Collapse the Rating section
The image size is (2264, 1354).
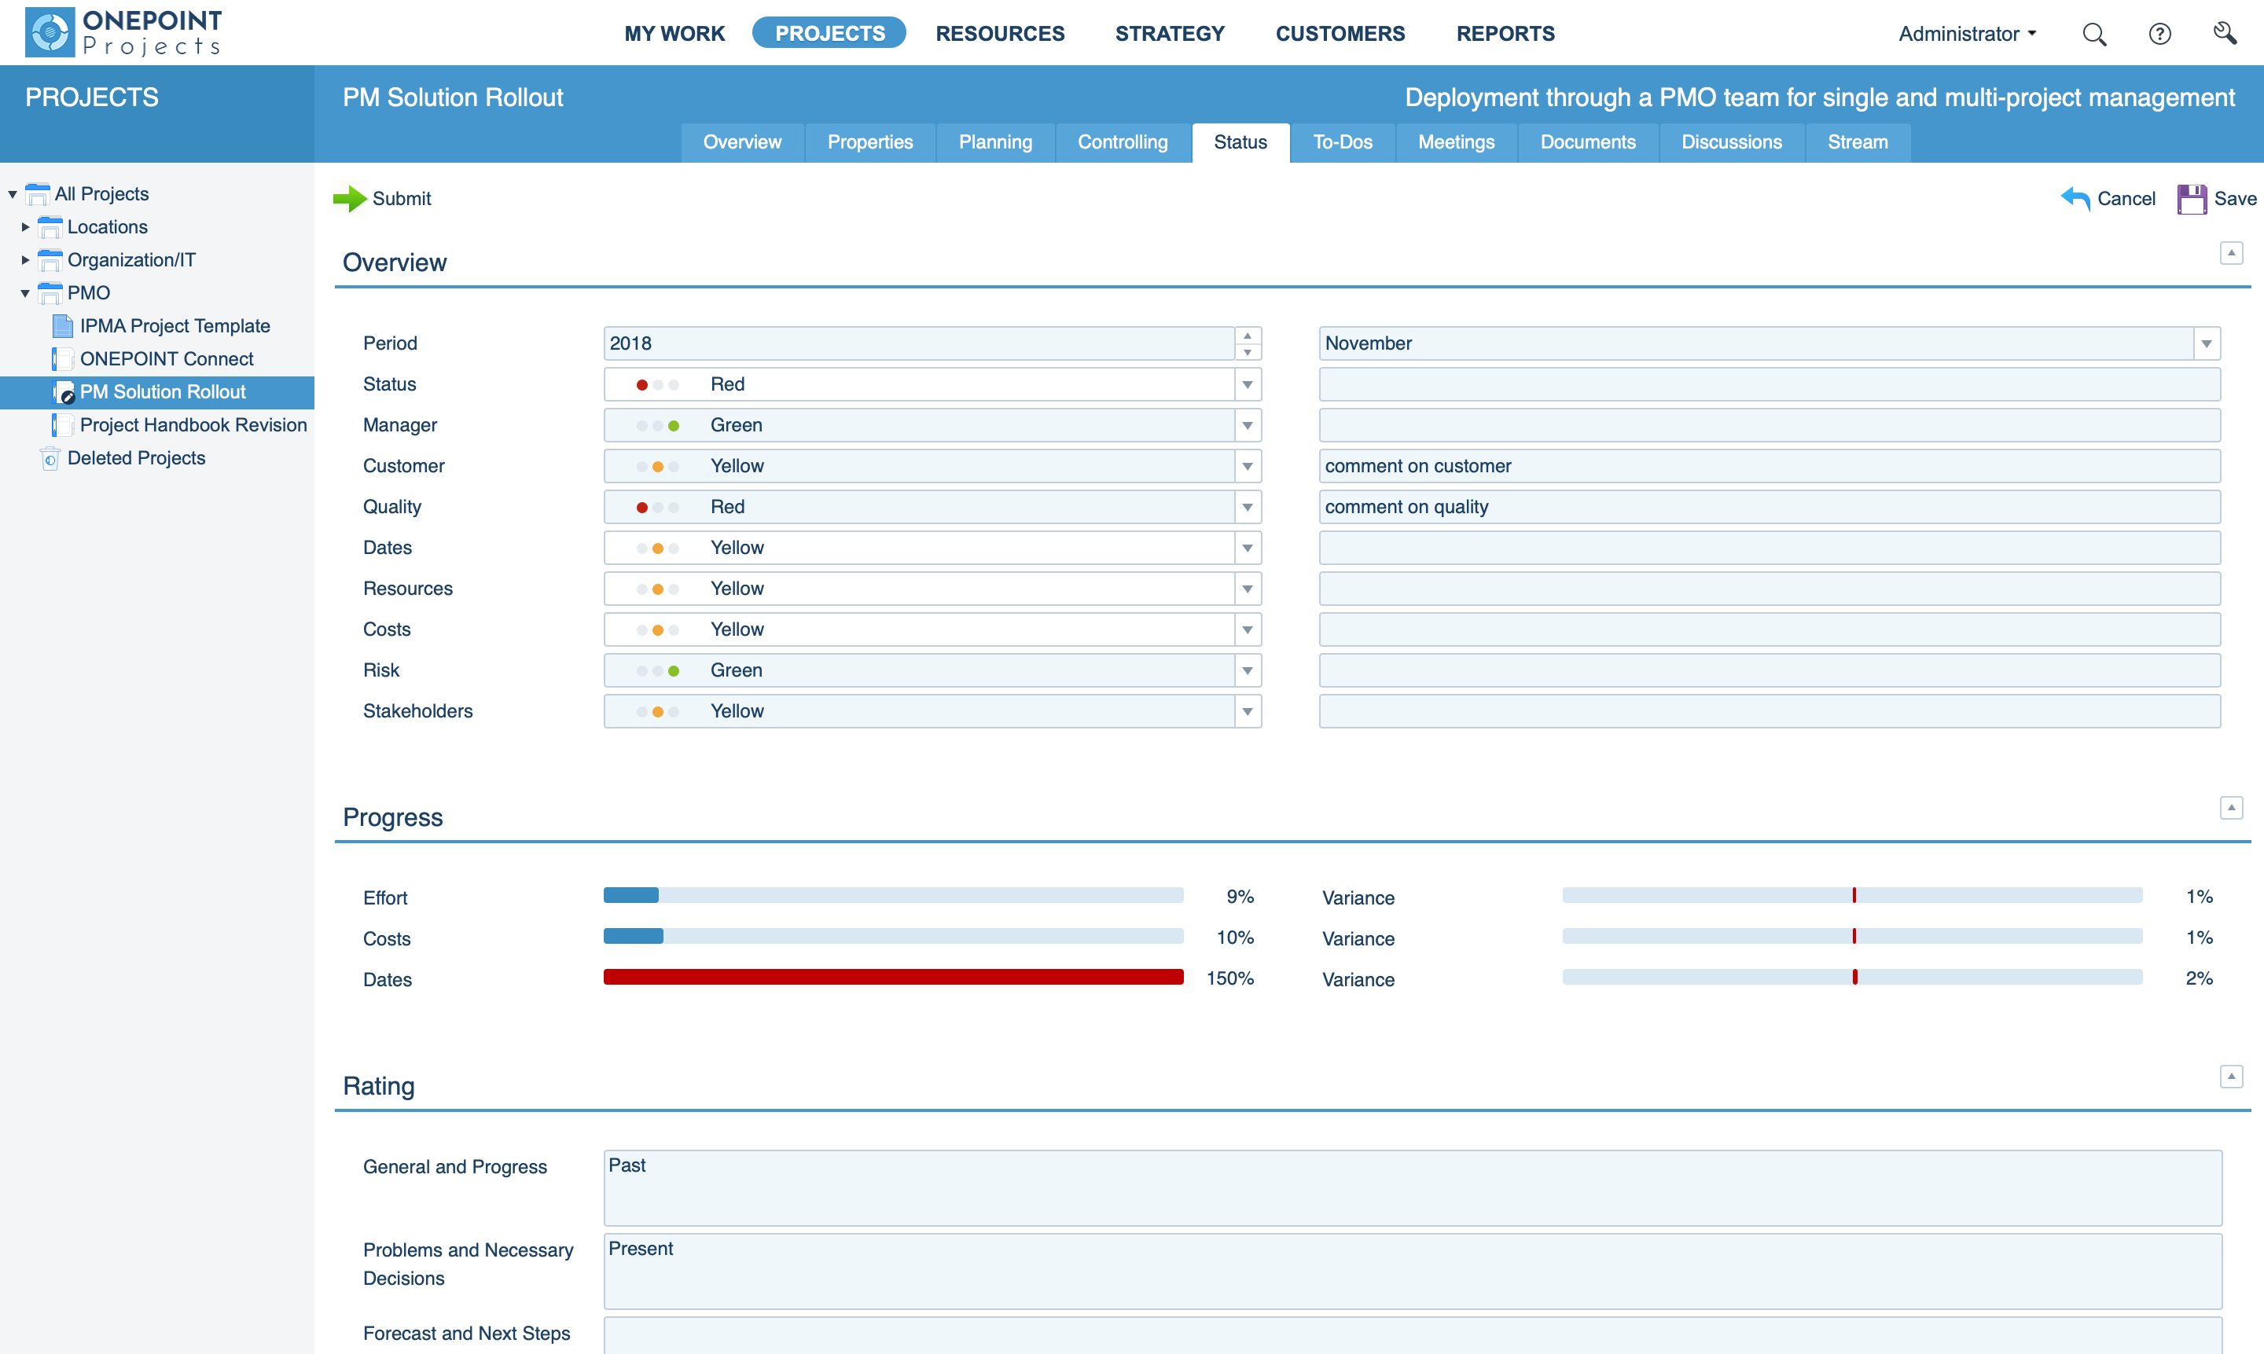[2231, 1077]
